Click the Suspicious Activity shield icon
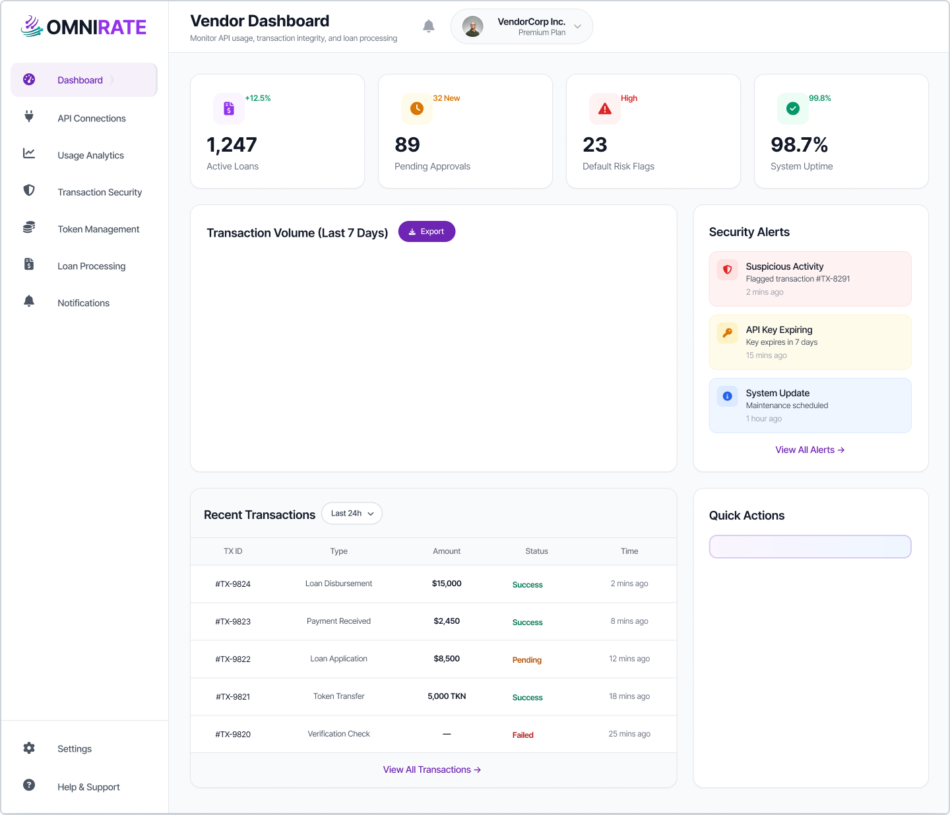 [728, 270]
